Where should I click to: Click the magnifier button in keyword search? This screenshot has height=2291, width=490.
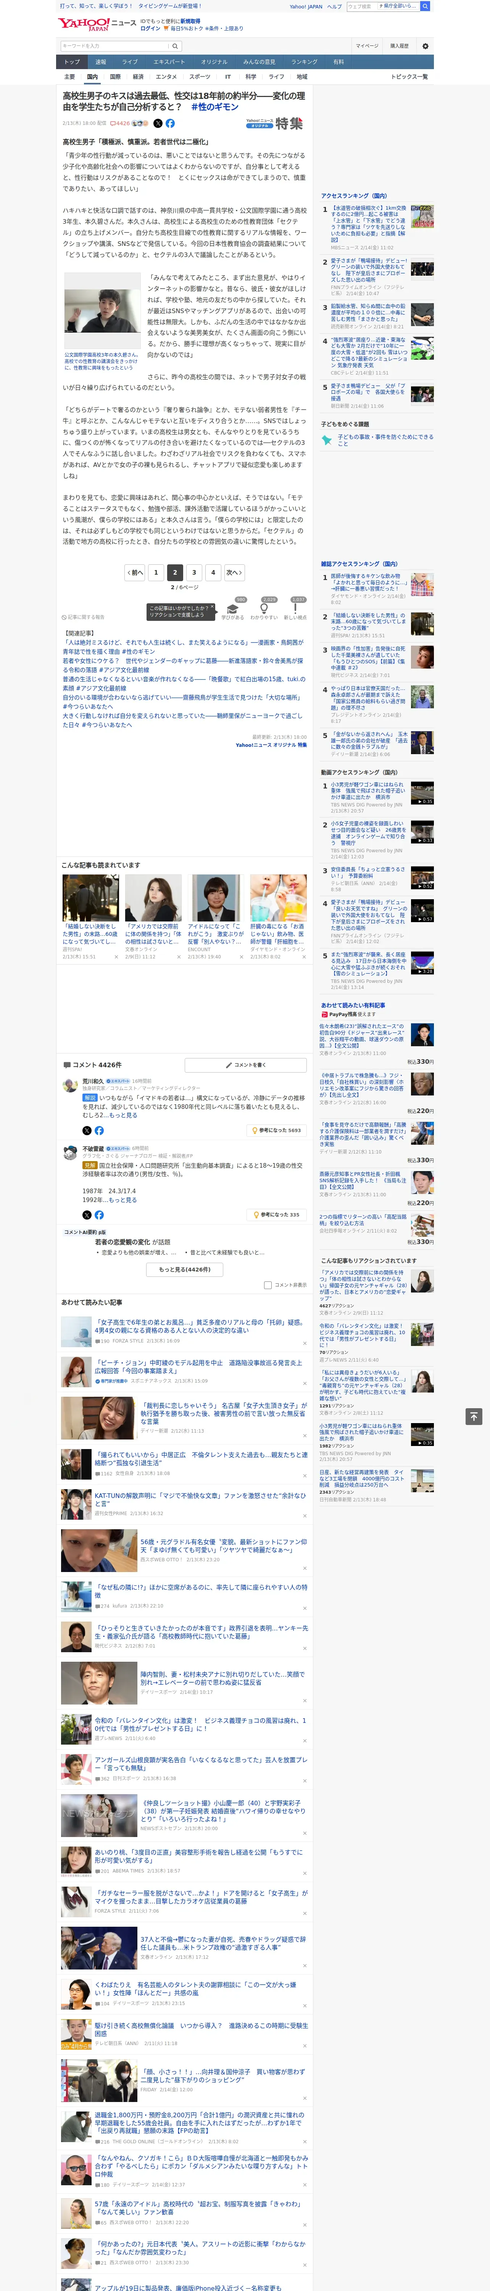pos(175,46)
